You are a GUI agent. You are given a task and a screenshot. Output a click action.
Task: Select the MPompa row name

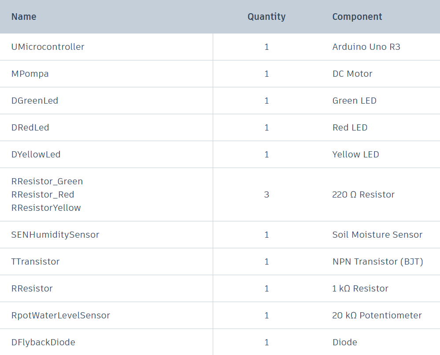30,74
